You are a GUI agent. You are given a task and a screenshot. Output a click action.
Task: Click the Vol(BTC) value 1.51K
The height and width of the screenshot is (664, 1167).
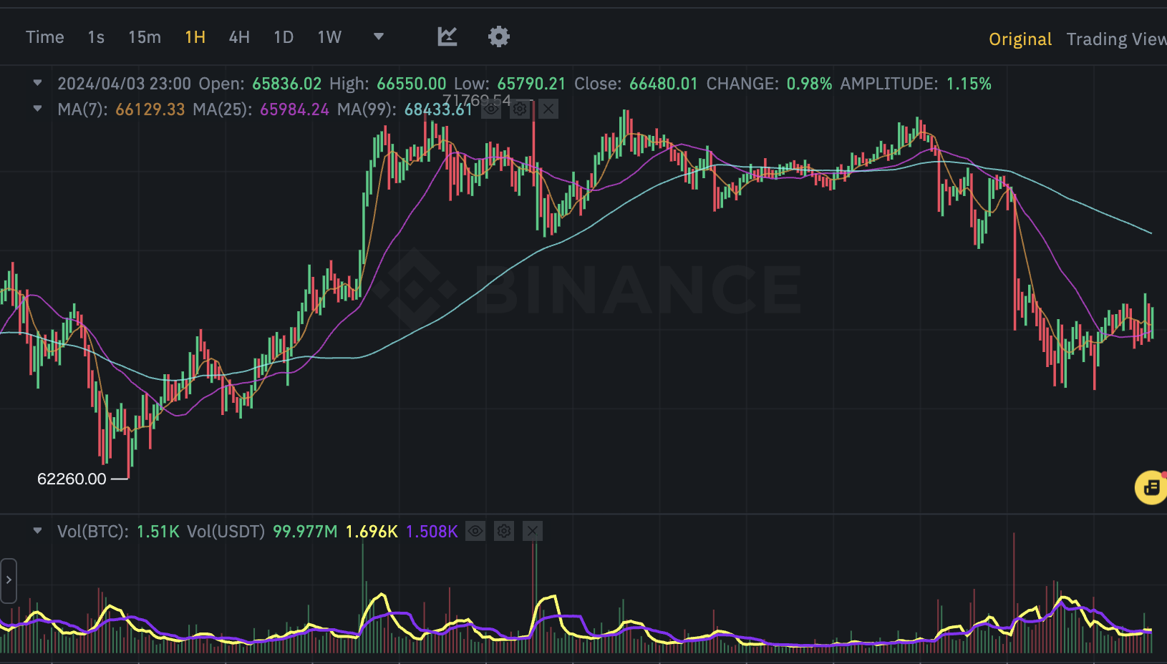point(158,532)
